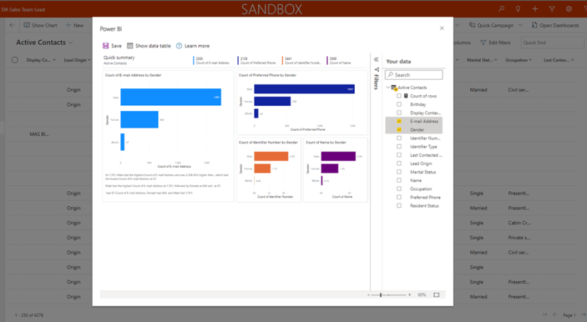Click the lightbulb assistant icon in header
Screen dimensions: 587x322
[x=518, y=9]
